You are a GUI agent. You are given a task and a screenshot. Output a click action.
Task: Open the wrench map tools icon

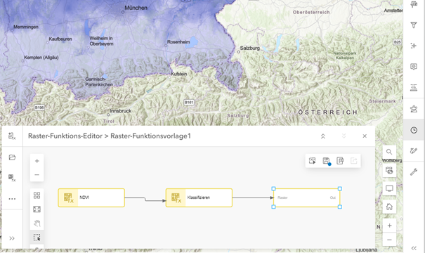coord(414,171)
